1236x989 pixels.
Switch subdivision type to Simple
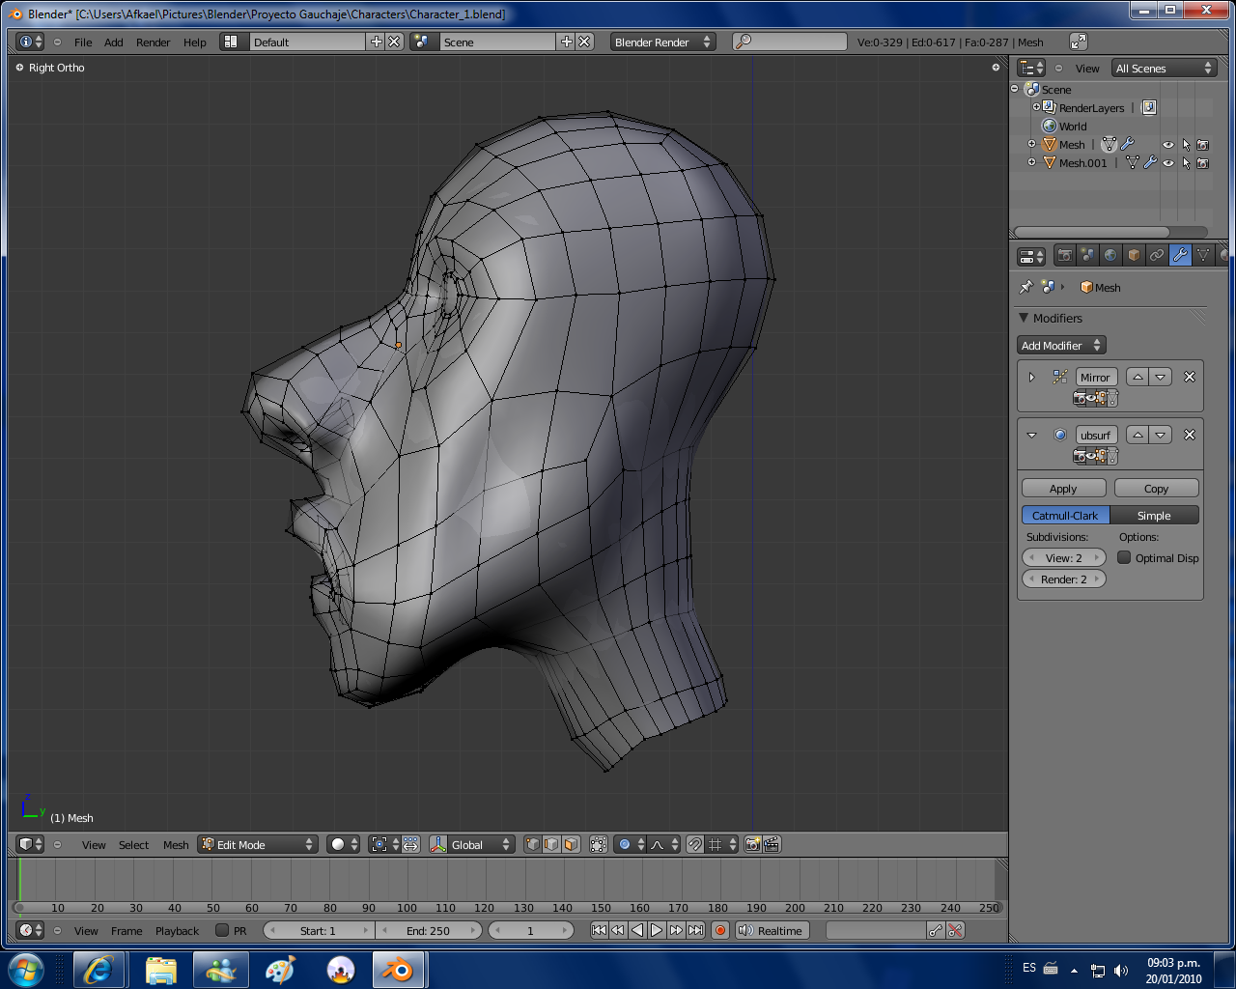1154,516
